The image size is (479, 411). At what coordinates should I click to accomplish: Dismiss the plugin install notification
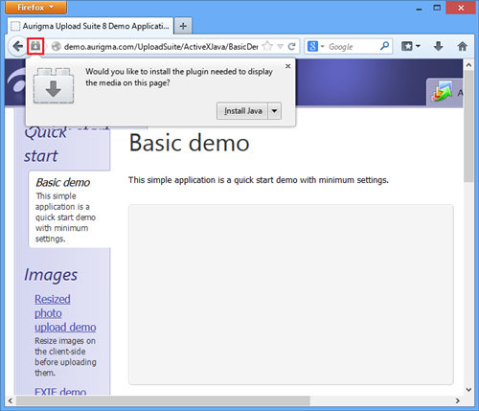pyautogui.click(x=288, y=66)
